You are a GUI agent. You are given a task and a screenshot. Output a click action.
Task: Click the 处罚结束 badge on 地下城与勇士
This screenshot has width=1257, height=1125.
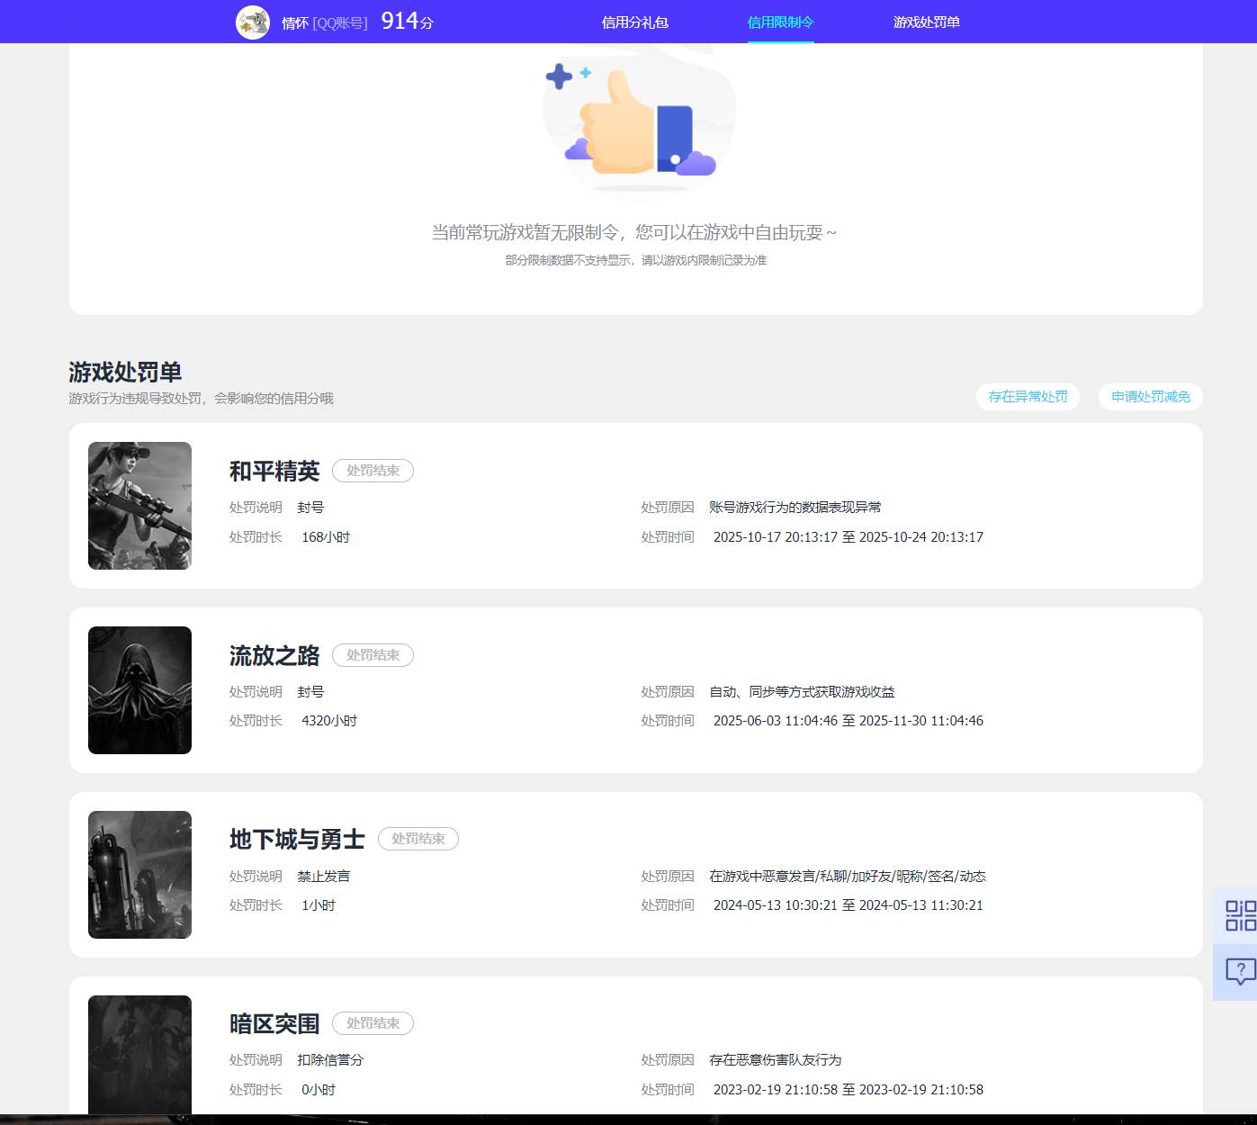coord(418,838)
